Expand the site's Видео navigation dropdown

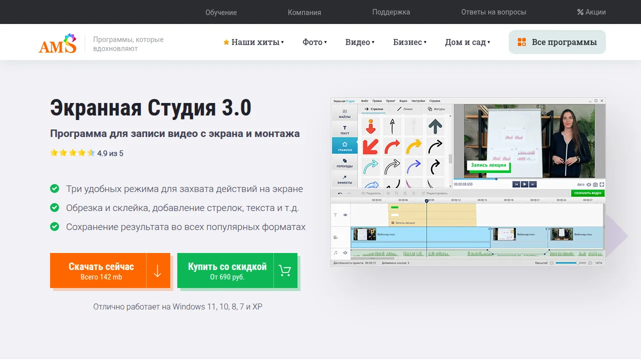360,42
